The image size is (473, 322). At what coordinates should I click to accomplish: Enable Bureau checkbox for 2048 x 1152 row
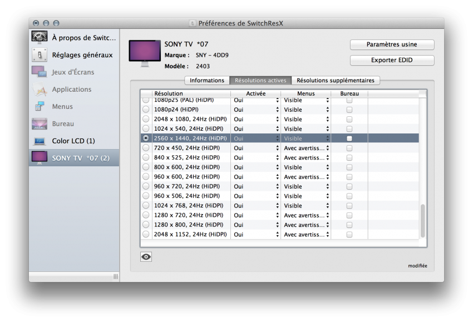pos(349,234)
